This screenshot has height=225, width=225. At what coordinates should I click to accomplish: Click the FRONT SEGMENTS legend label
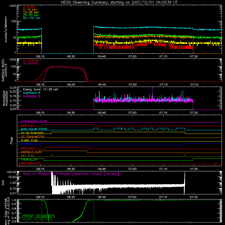[39, 216]
